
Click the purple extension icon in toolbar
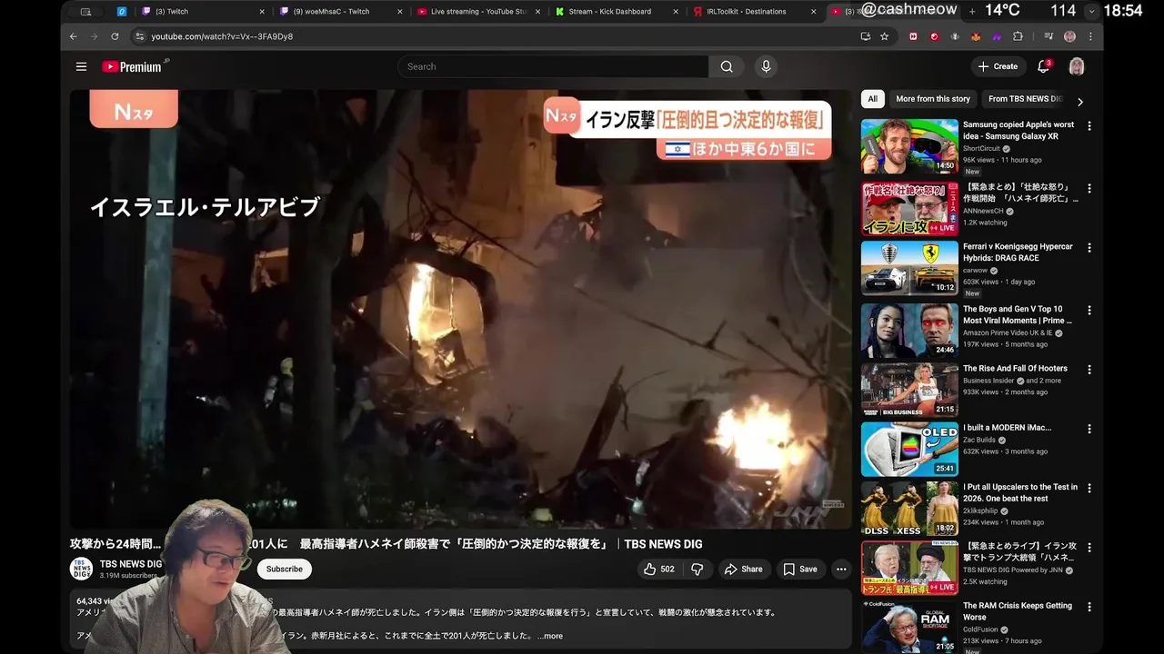[x=997, y=36]
